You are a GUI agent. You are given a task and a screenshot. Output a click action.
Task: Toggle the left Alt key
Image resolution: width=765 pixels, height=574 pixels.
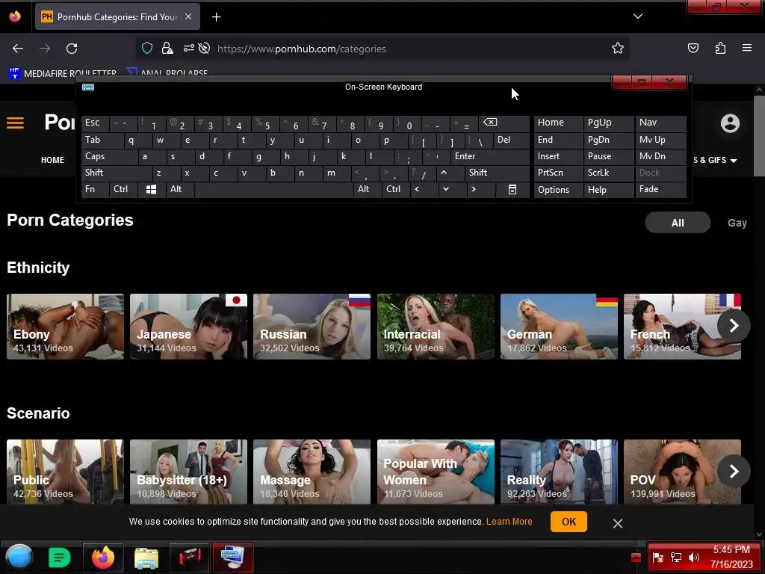[x=179, y=189]
